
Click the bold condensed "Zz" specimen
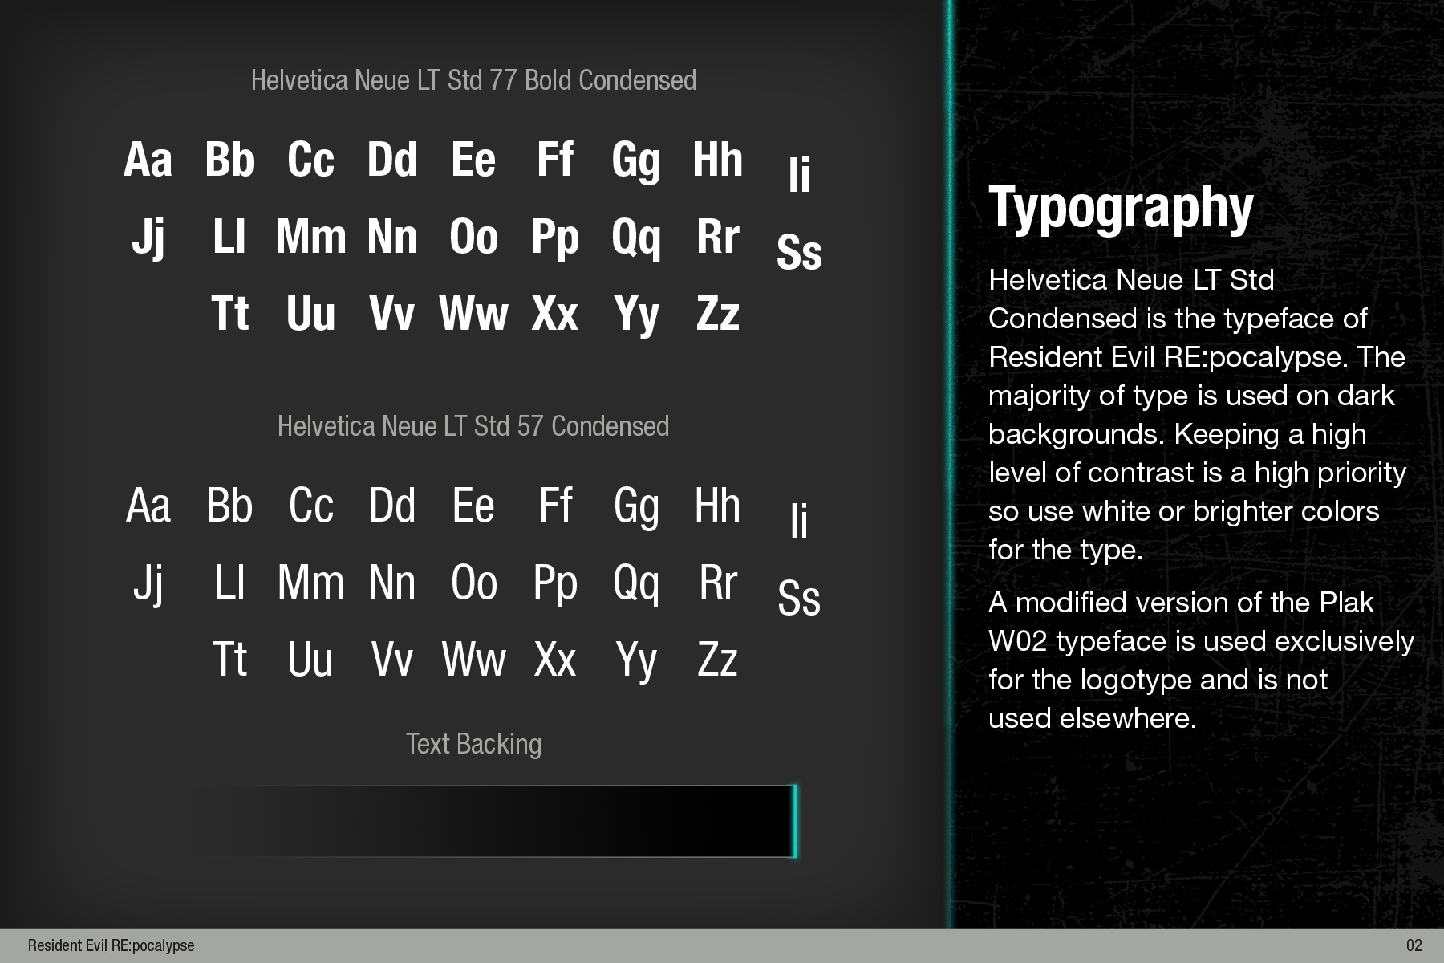(x=718, y=313)
